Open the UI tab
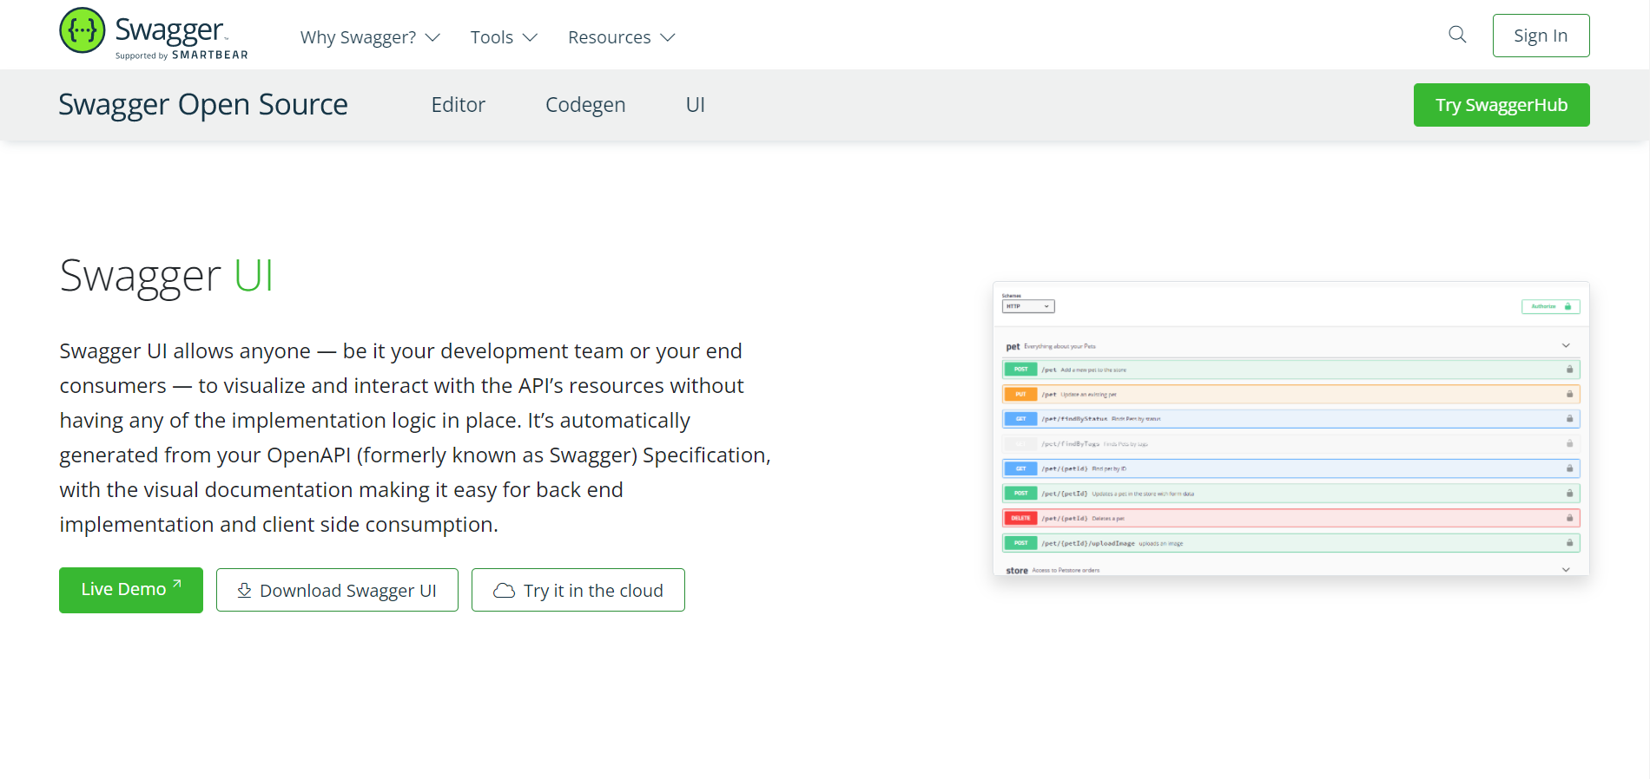The image size is (1650, 779). (x=695, y=105)
